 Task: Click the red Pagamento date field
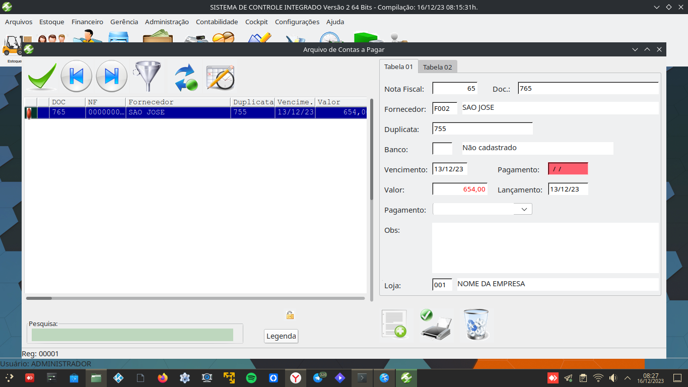[x=568, y=169]
